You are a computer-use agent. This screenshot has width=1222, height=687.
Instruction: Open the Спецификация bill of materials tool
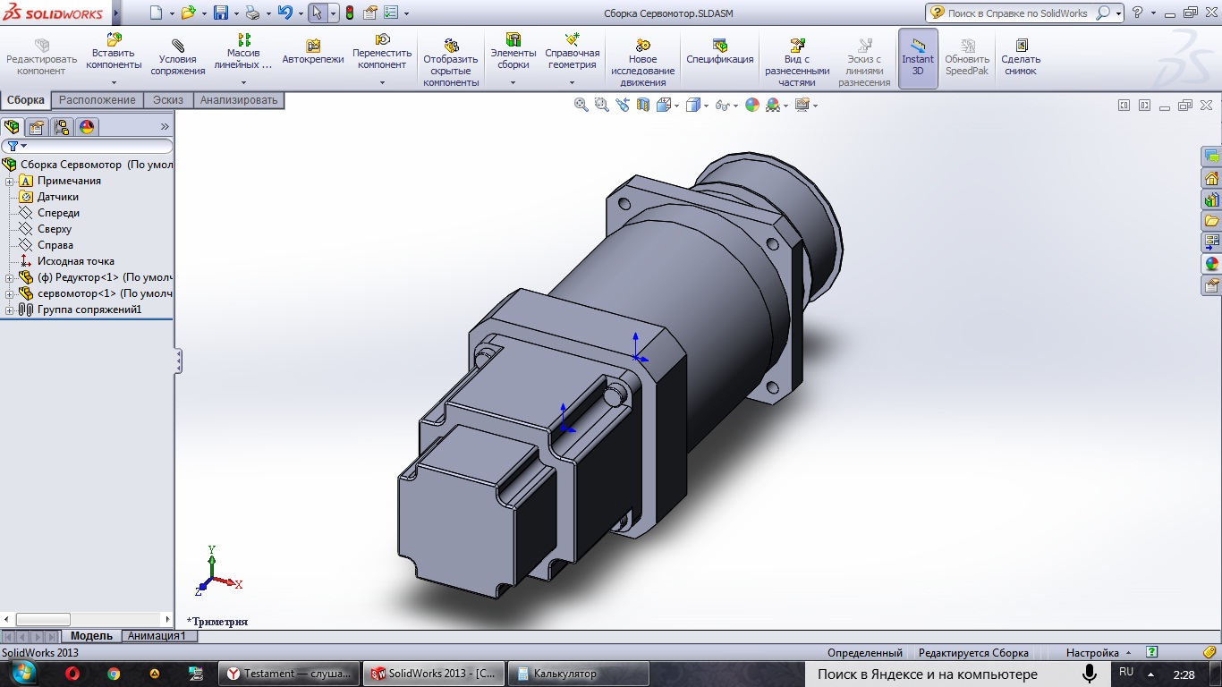[720, 52]
